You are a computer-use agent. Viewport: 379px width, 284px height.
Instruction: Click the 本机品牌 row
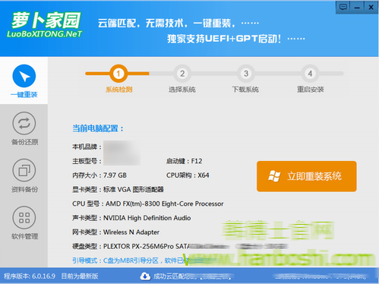106,147
